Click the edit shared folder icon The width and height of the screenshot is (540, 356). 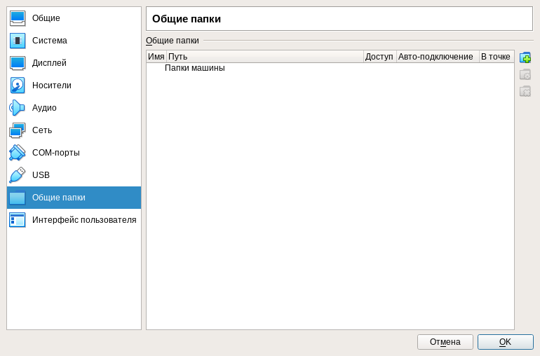point(525,74)
